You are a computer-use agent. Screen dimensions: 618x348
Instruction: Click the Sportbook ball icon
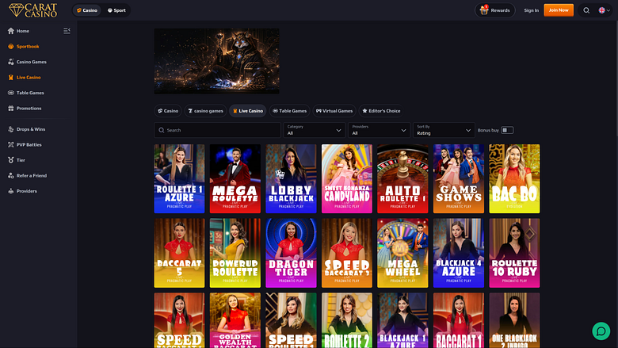(x=10, y=47)
